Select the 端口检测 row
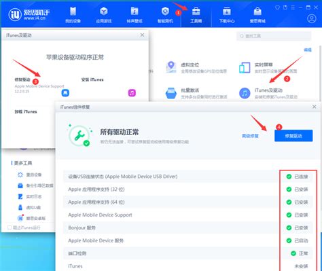 tap(188, 253)
